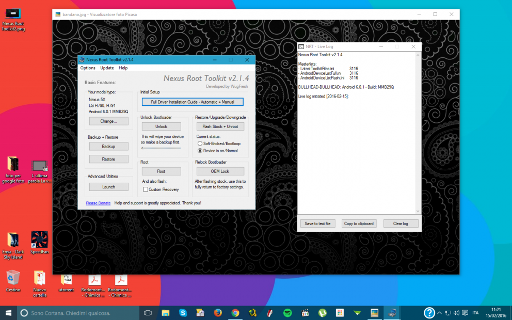512x320 pixels.
Task: Click the Cortana search box
Action: (78, 313)
